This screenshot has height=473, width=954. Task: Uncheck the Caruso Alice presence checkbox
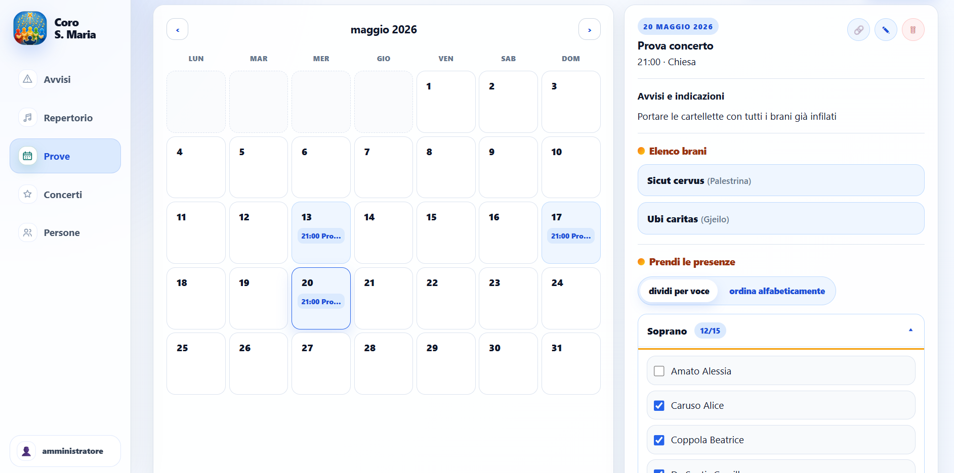(x=659, y=405)
